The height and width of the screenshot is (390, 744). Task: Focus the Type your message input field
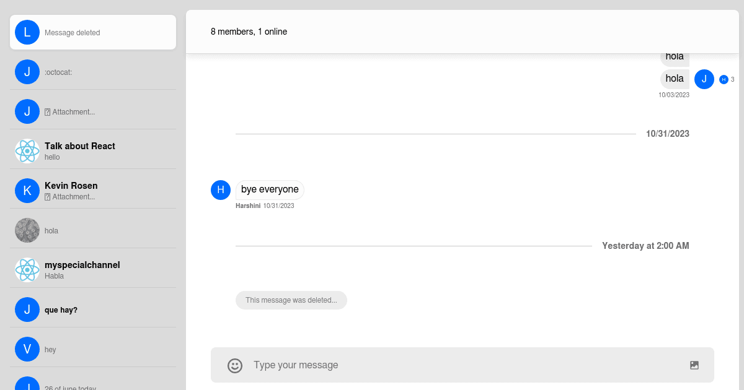click(434, 365)
